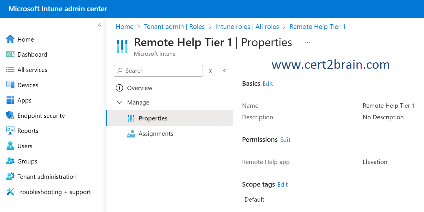This screenshot has width=424, height=212.
Task: Open Dashboard in the left sidebar
Action: (32, 55)
